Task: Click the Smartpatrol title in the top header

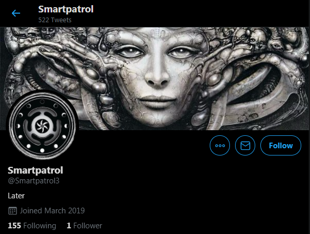Action: pyautogui.click(x=66, y=9)
